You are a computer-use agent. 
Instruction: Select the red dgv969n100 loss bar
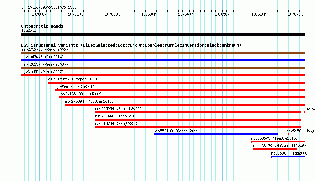tap(180, 90)
